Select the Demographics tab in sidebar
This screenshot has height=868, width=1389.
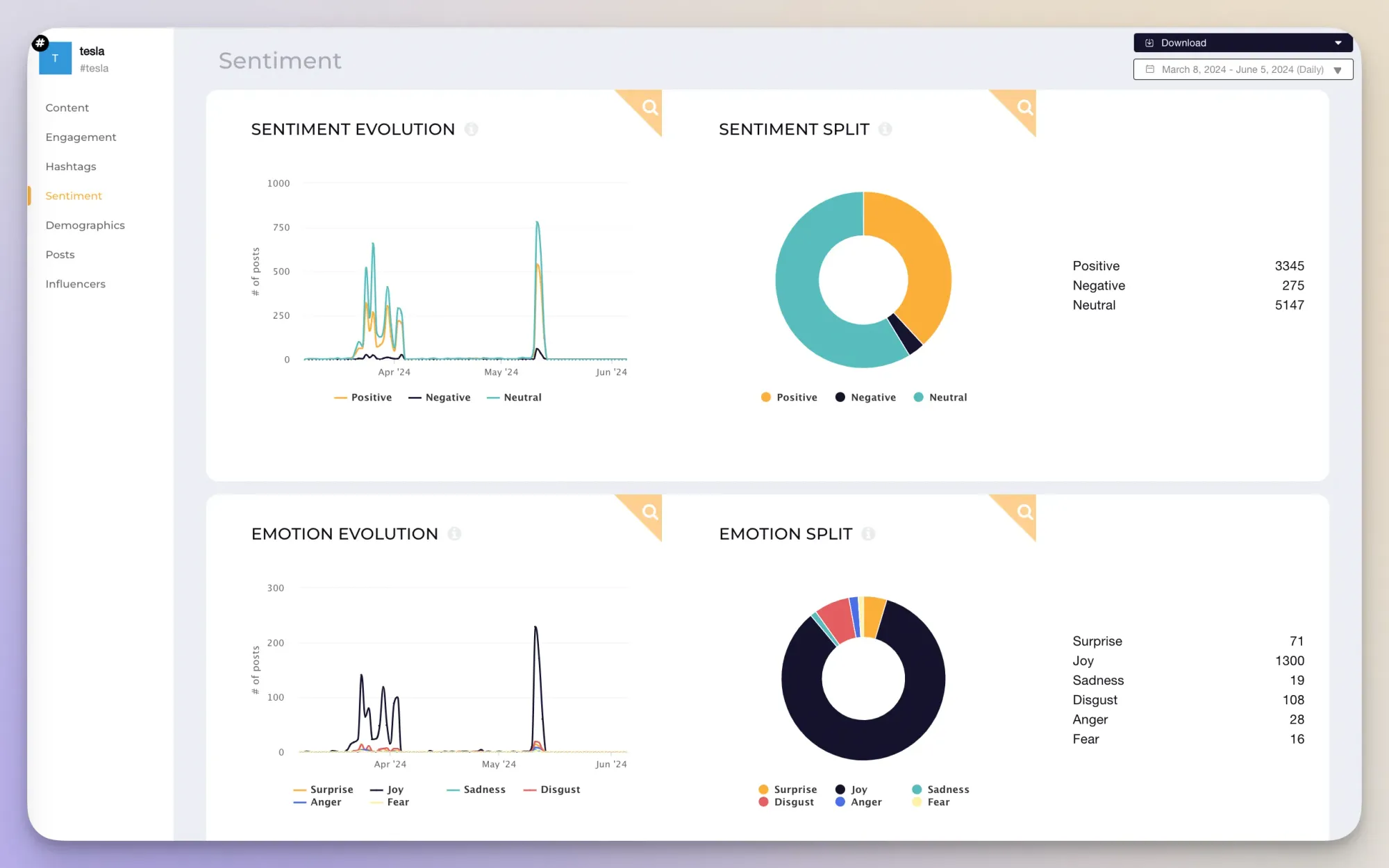[x=85, y=224]
